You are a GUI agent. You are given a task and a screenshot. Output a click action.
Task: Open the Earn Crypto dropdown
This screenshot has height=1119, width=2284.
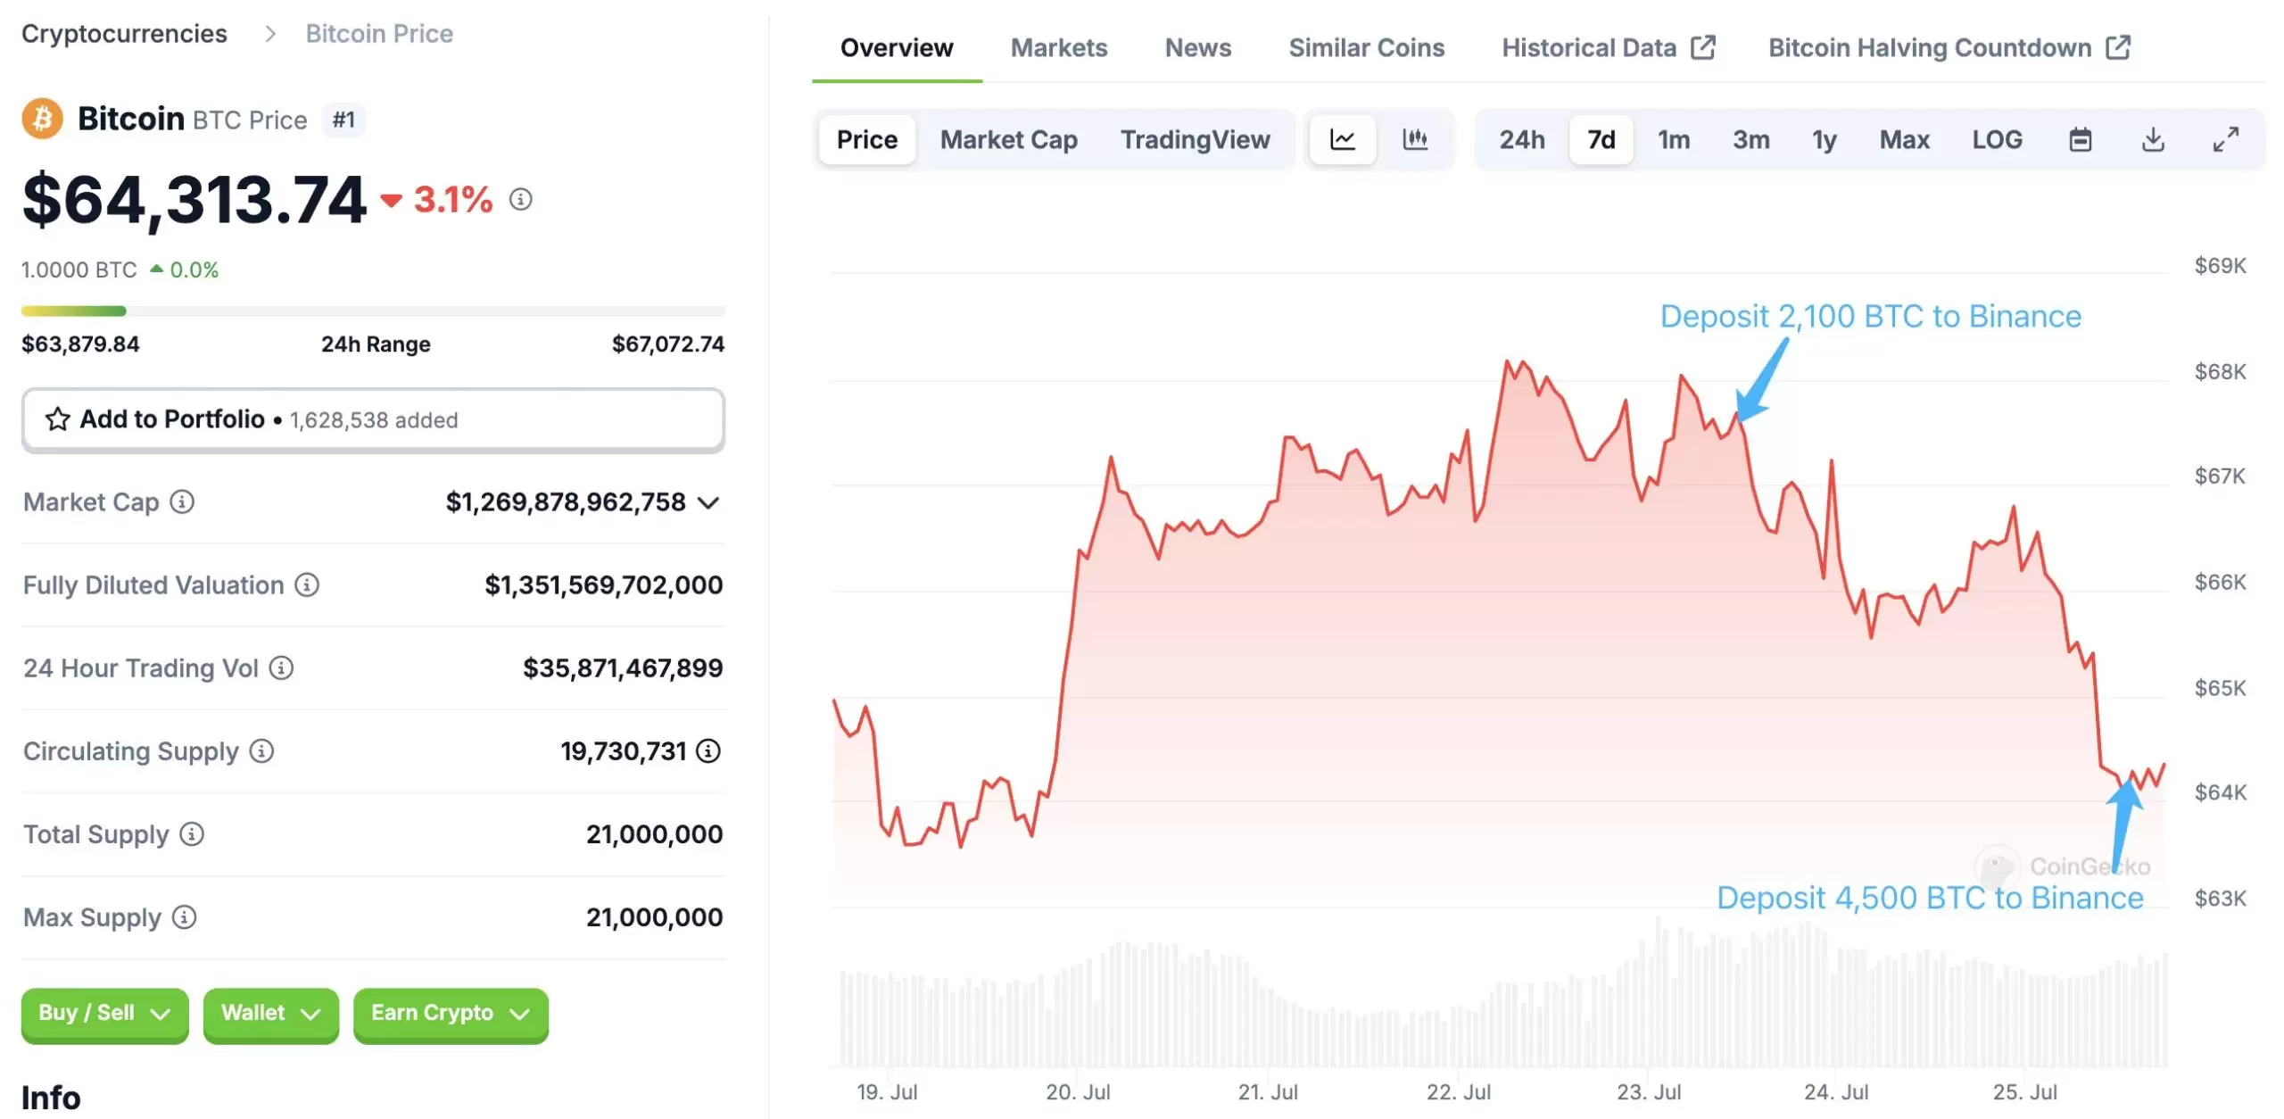[x=451, y=1014]
